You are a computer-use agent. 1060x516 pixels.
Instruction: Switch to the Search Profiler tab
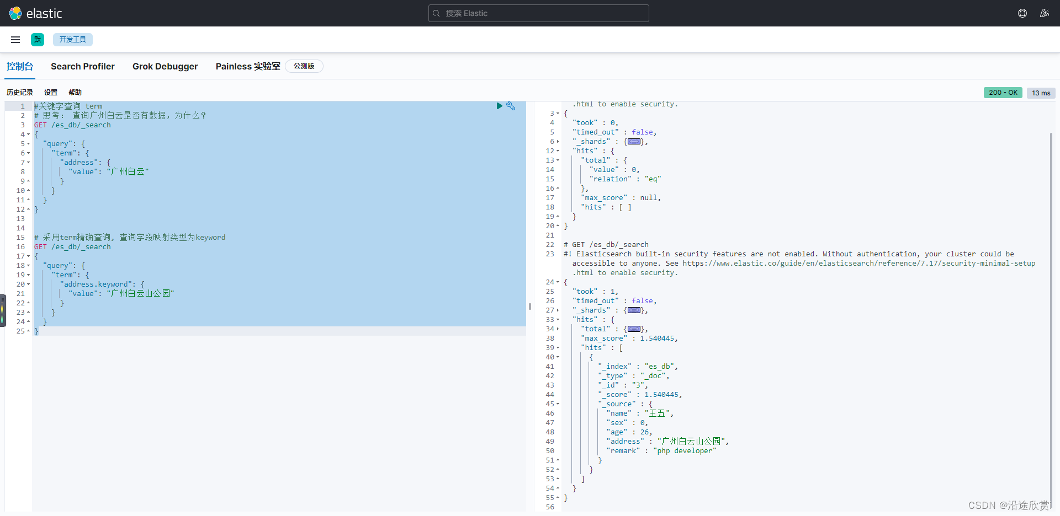(x=83, y=66)
